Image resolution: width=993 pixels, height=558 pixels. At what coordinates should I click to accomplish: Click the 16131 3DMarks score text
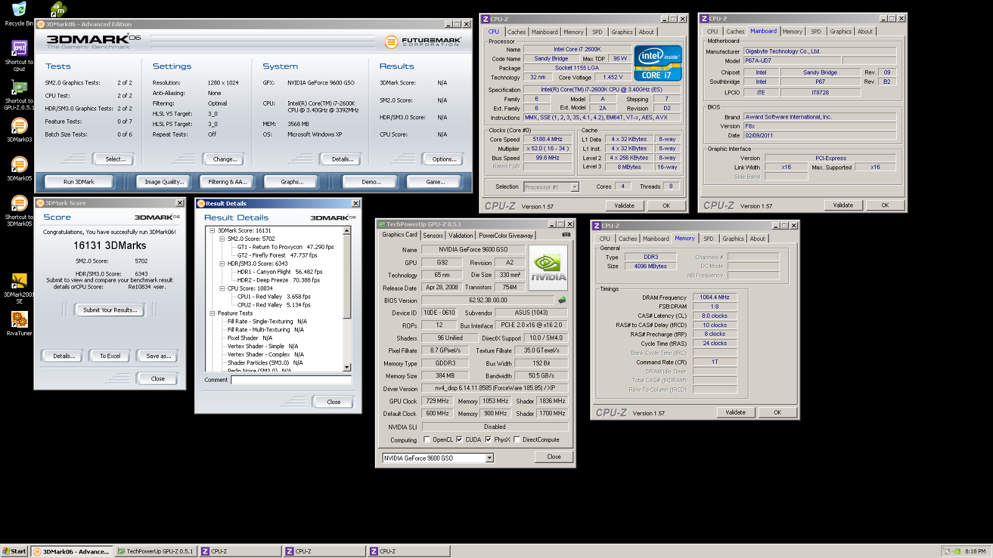110,246
